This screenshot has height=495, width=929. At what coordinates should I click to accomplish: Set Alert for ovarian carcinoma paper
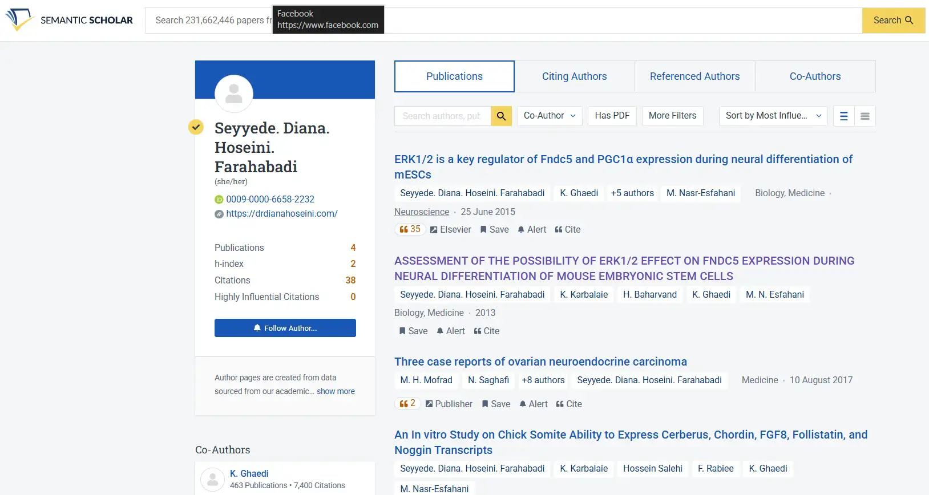(x=534, y=404)
